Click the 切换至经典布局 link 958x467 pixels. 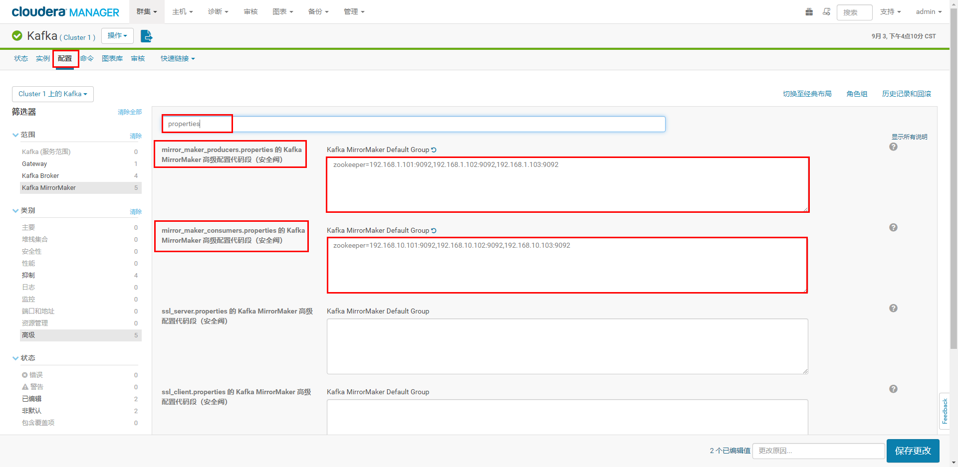(807, 94)
